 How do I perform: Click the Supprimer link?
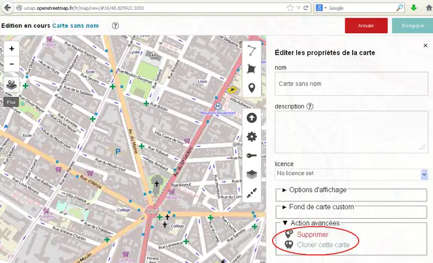[x=312, y=235]
